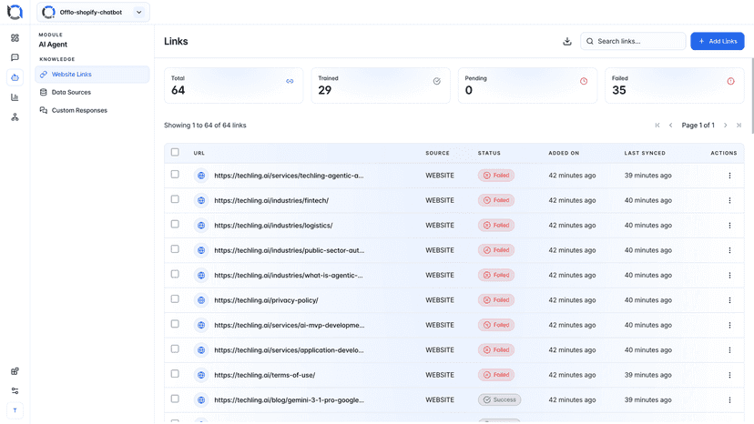754x424 pixels.
Task: Click Failed status badge on fintech row
Action: (x=496, y=200)
